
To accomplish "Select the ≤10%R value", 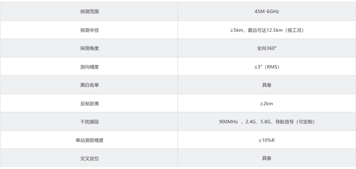I will click(266, 140).
